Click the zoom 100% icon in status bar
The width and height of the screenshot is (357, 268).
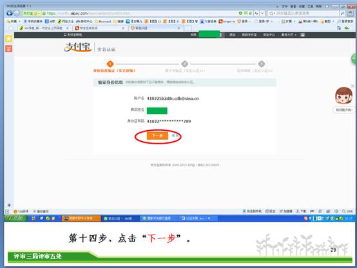pyautogui.click(x=347, y=211)
